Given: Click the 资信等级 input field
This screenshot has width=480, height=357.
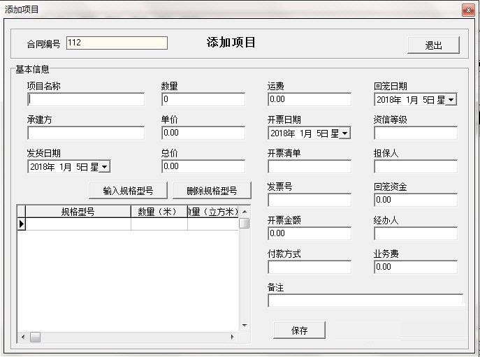Looking at the screenshot, I should pos(416,133).
